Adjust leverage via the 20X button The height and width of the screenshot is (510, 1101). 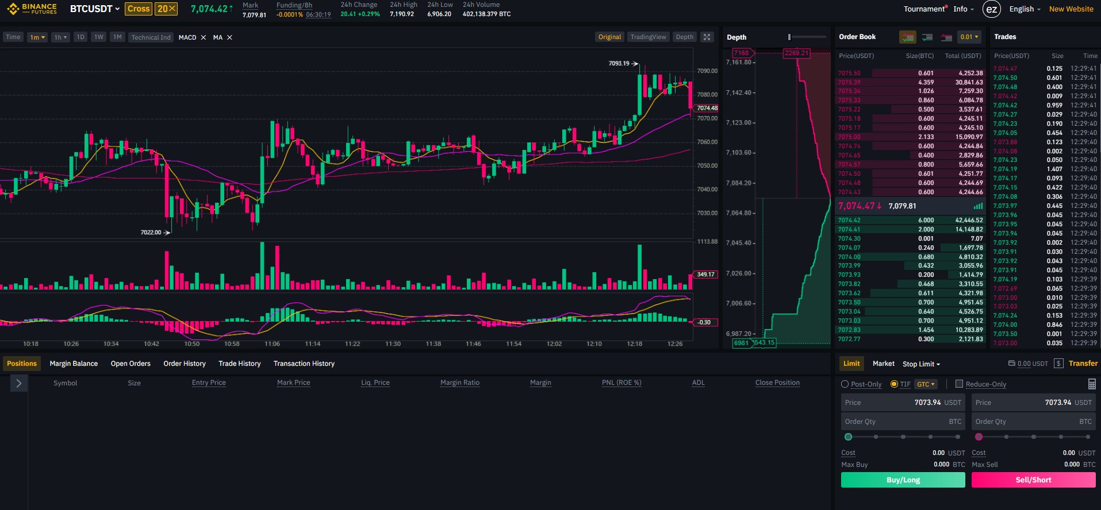click(166, 9)
